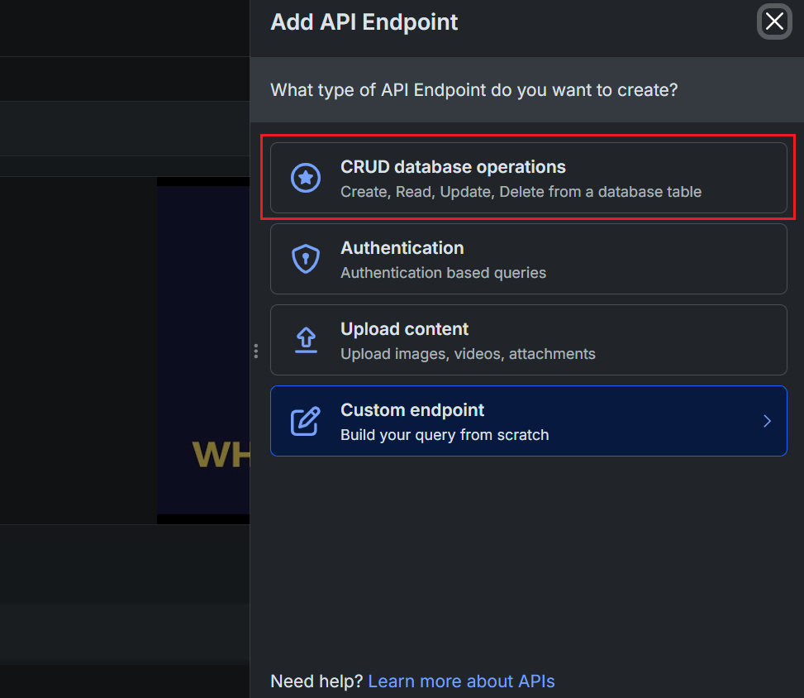Click the video thumbnail behind the panel
Viewport: 804px width, 698px height.
coord(203,351)
